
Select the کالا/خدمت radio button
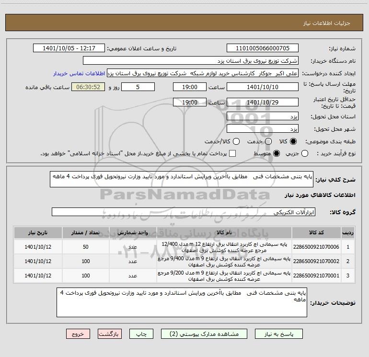coord(236,141)
